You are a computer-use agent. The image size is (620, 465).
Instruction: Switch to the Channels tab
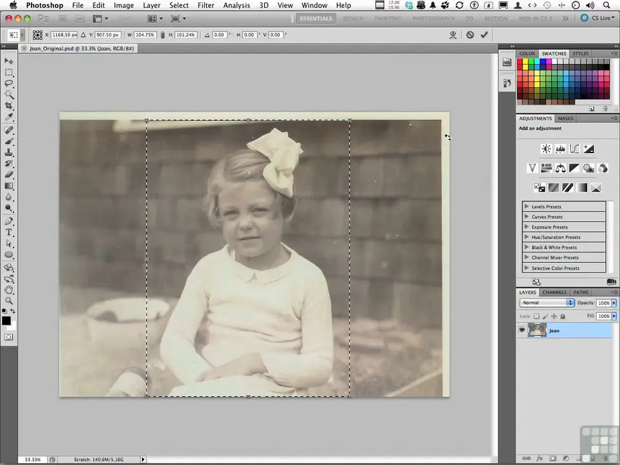click(554, 293)
